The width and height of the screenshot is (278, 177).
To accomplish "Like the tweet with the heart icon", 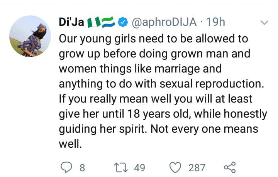I will [x=176, y=168].
